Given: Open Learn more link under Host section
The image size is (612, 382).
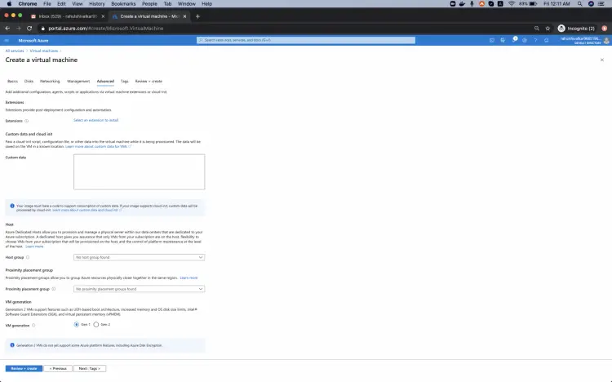Looking at the screenshot, I should pyautogui.click(x=34, y=247).
